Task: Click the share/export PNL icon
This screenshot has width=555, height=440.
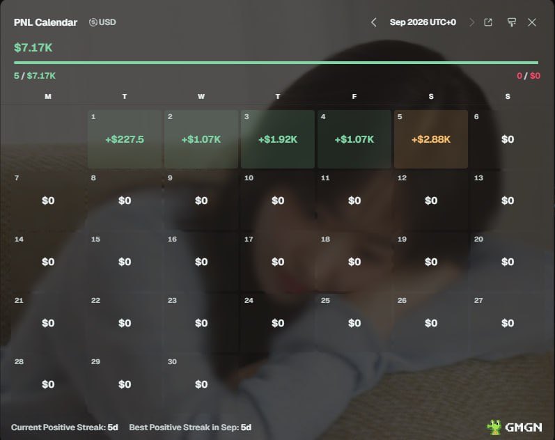Action: click(488, 22)
